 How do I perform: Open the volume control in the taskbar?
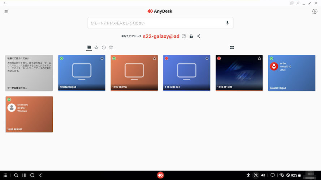[x=263, y=175]
